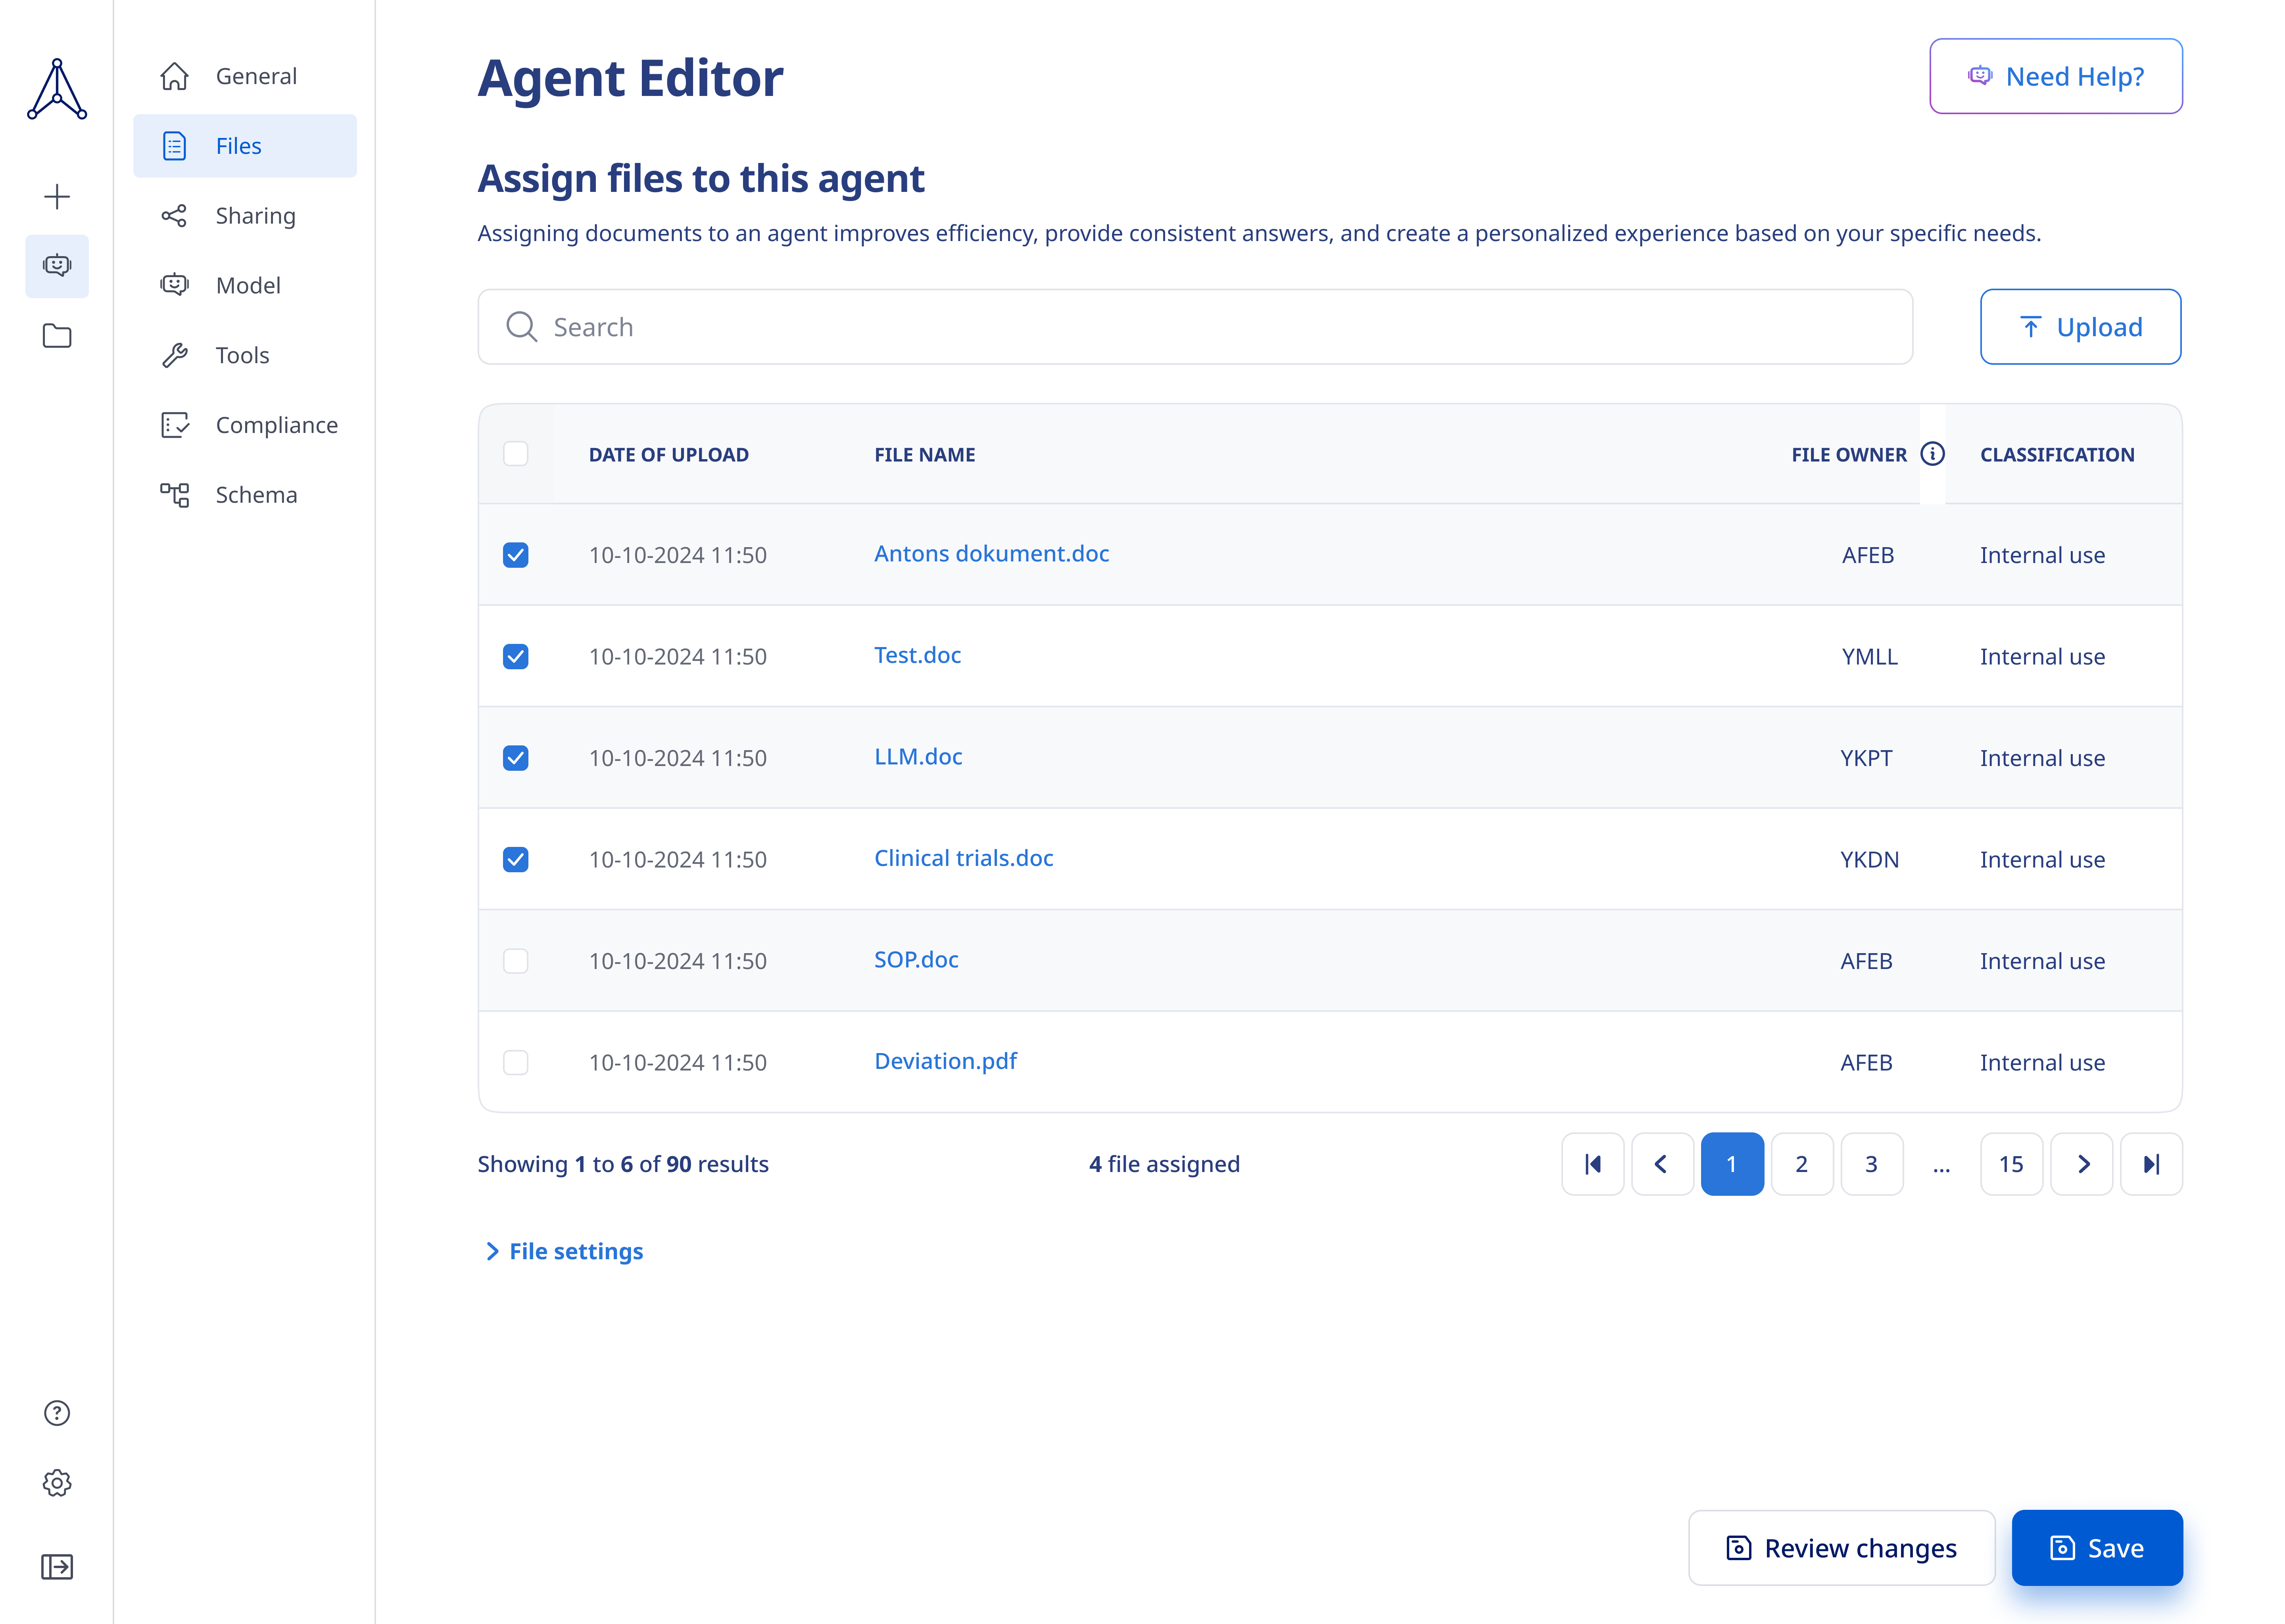Click the YKPT owner cell
Viewport: 2285px width, 1624px height.
coord(1867,758)
